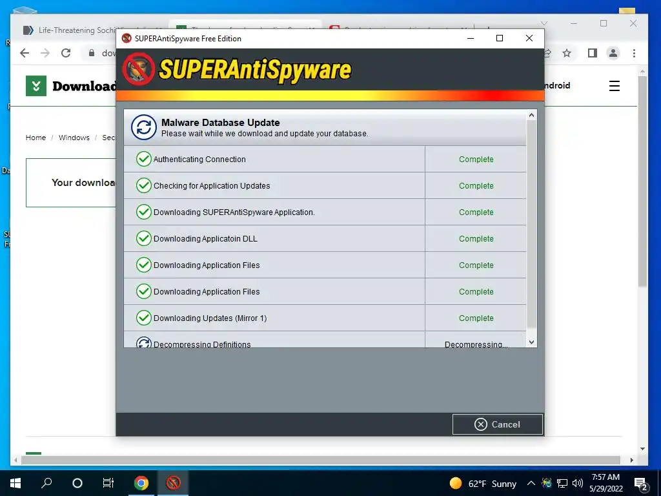Click the SUPERAntiSpyware logo in the banner

[236, 69]
